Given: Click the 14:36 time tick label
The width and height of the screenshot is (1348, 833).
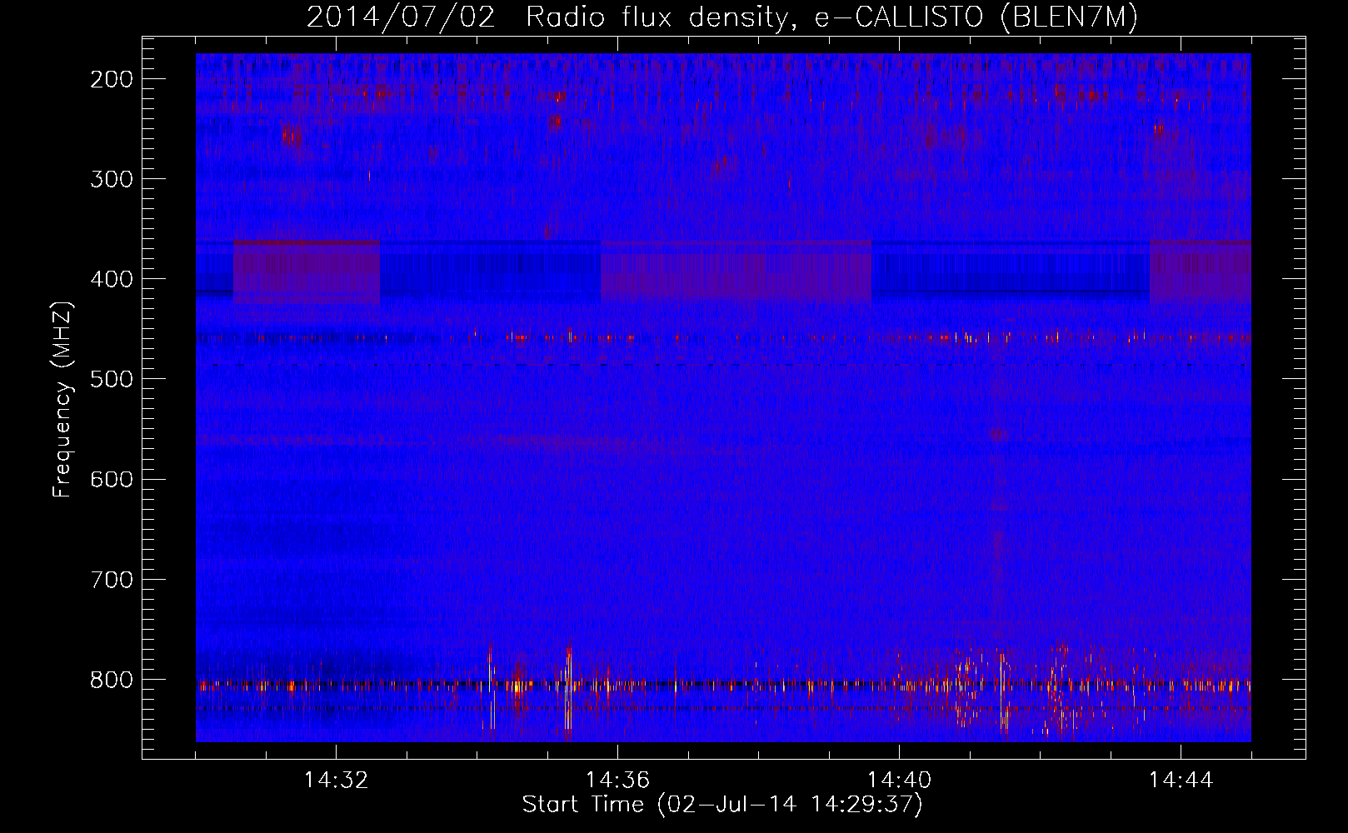Looking at the screenshot, I should coord(617,781).
